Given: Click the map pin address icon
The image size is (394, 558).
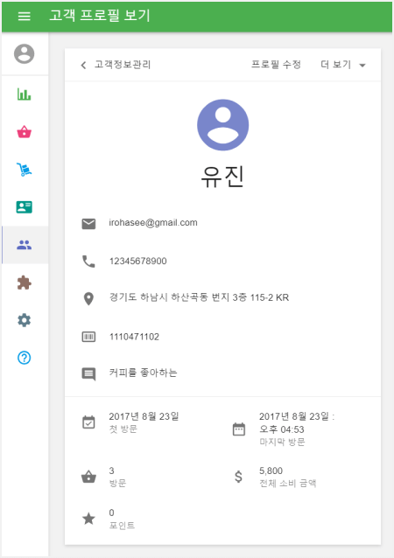Looking at the screenshot, I should [88, 299].
